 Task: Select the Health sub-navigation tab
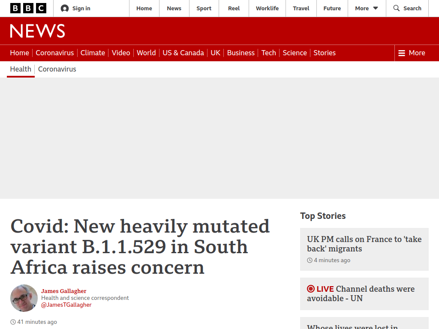pos(21,69)
